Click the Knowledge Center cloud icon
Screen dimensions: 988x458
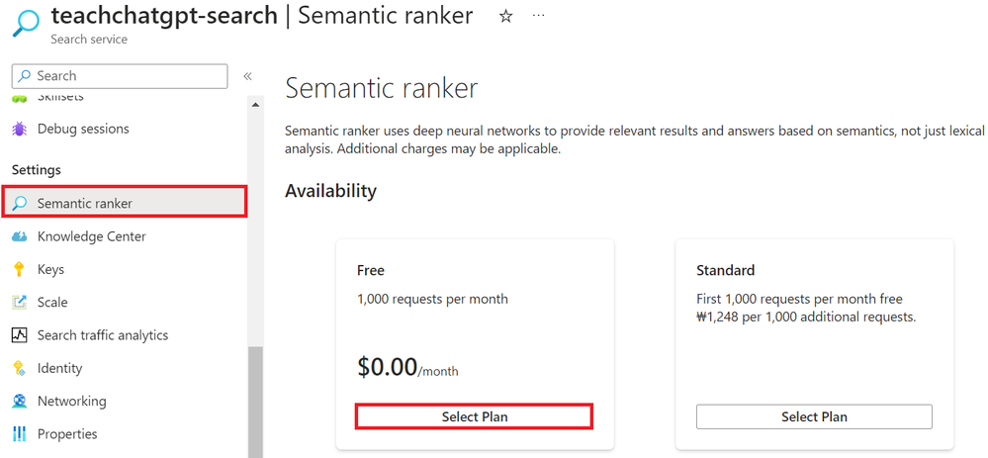coord(19,236)
